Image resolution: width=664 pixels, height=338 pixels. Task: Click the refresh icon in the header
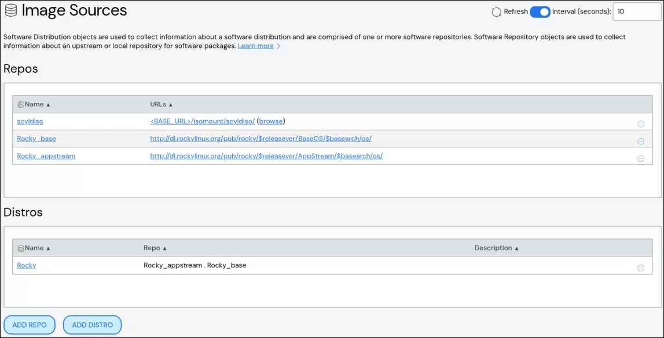pyautogui.click(x=496, y=11)
